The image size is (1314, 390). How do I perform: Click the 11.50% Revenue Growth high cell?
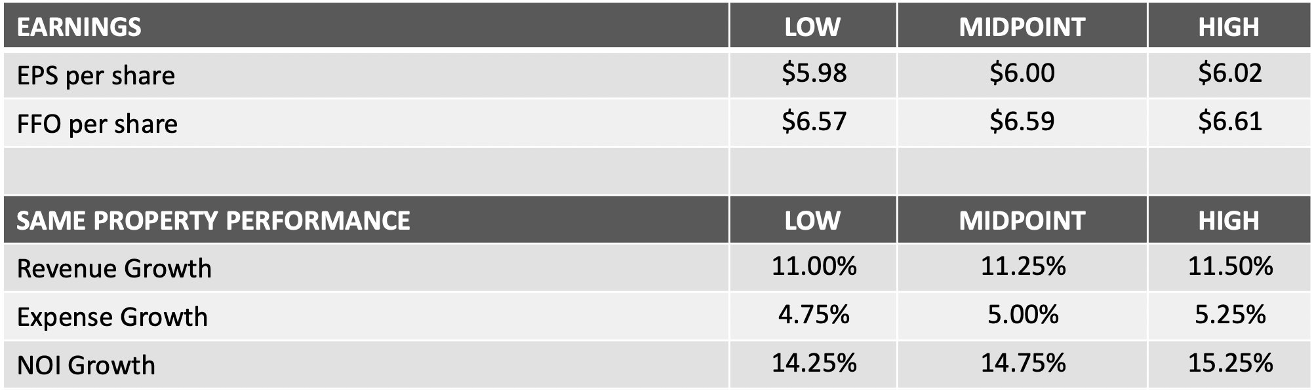click(x=1230, y=266)
